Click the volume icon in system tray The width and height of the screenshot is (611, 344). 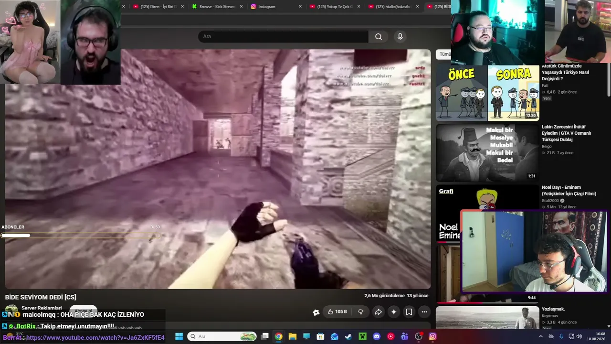point(579,336)
